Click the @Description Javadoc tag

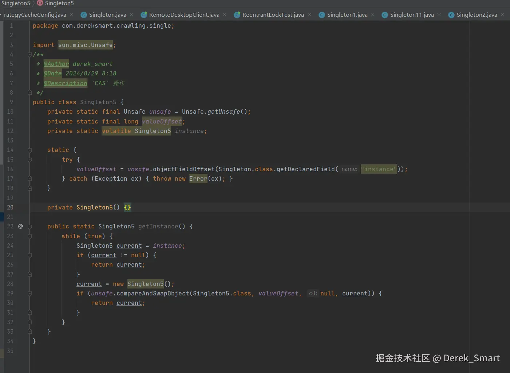[66, 83]
